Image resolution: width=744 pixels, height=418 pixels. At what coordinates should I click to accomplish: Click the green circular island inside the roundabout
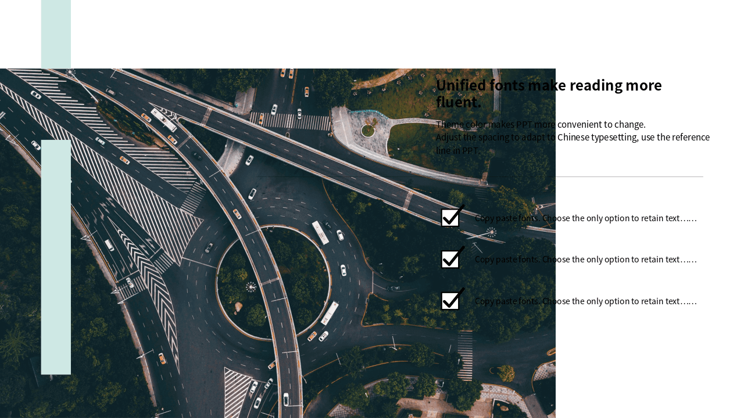pyautogui.click(x=273, y=283)
